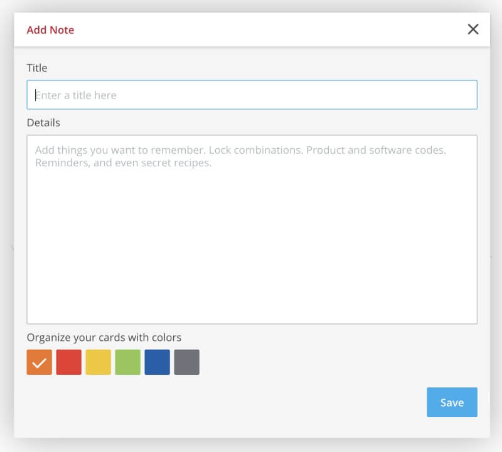Click the Title label

pos(37,68)
